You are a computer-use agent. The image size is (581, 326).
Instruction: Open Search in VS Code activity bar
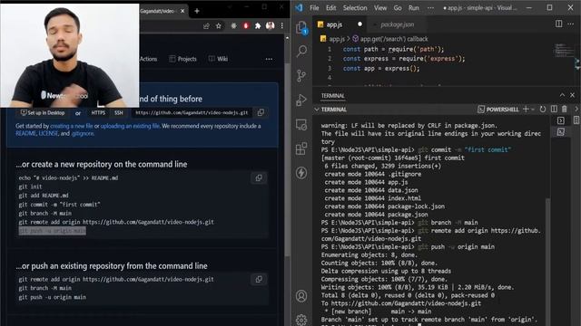pos(301,51)
